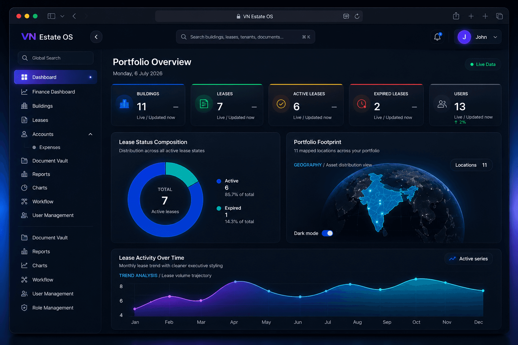Viewport: 518px width, 345px height.
Task: Click the GEOGRAPHY link
Action: 308,165
